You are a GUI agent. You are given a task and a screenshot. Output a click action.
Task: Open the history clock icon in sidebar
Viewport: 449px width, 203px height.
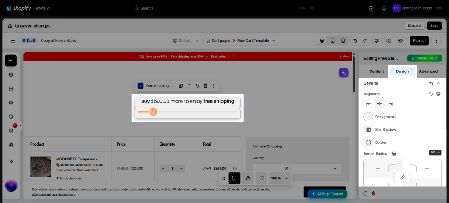point(11,117)
